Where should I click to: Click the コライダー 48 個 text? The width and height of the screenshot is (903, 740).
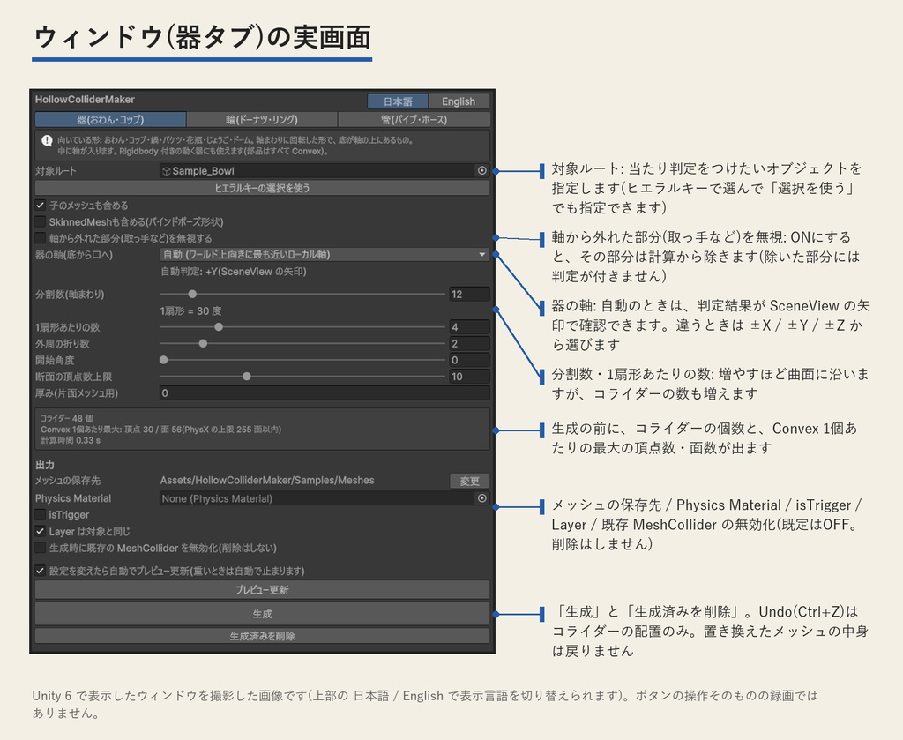click(67, 418)
